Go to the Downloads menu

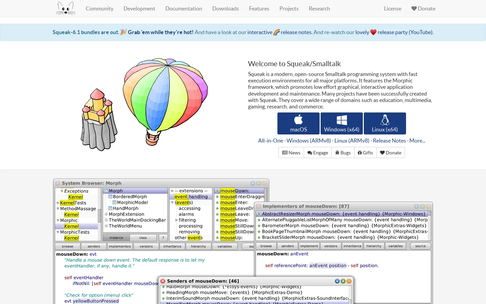click(225, 8)
